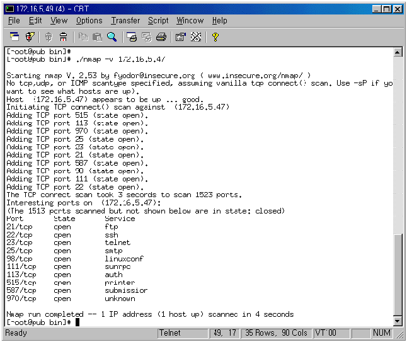Click the '111/tcp open sunrpc' row
Viewport: 407px width, 342px height.
pos(69,267)
